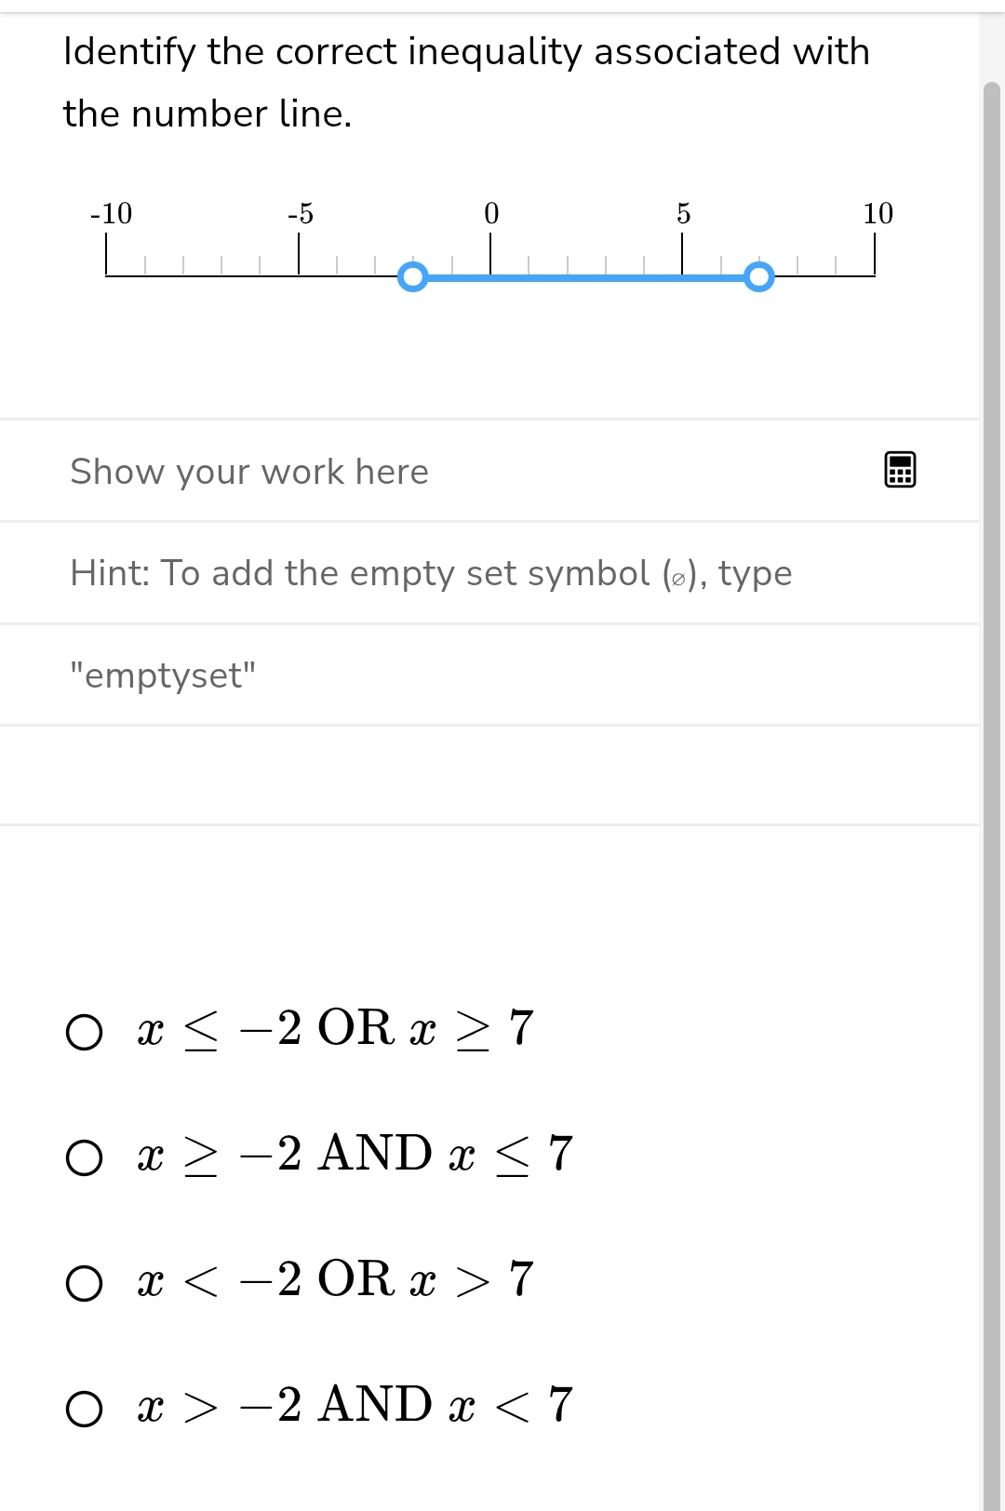Click the left open circle endpoint on number line
1005x1511 pixels.
point(412,276)
